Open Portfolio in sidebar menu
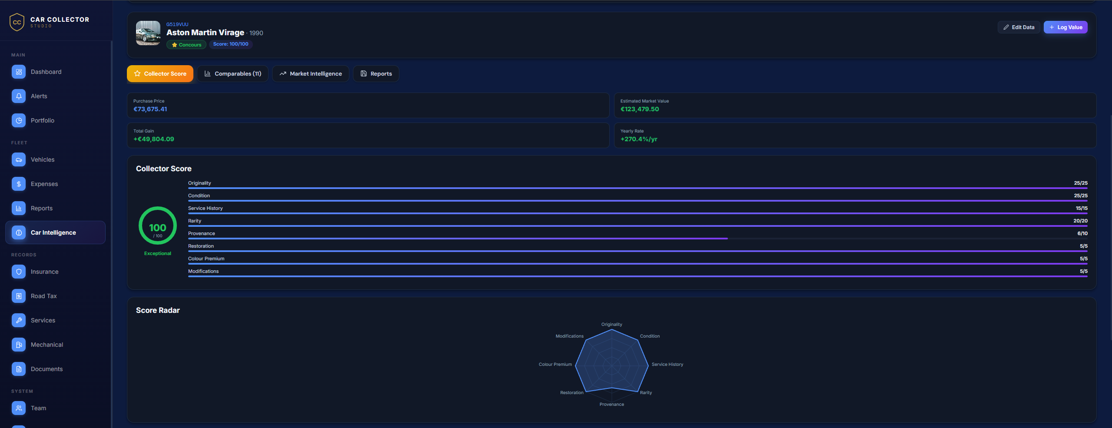This screenshot has height=428, width=1112. point(55,120)
